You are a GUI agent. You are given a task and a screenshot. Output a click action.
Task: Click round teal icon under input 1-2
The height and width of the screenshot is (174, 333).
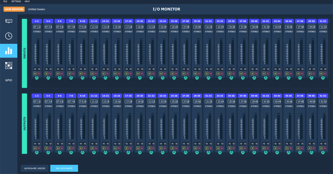(37, 78)
